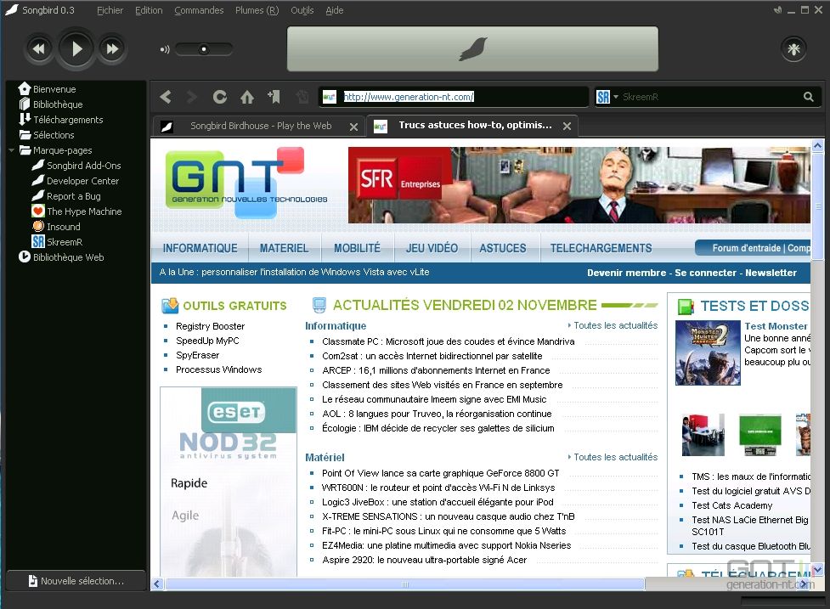Click into the SkreemR search field
The width and height of the screenshot is (830, 609).
click(x=709, y=97)
